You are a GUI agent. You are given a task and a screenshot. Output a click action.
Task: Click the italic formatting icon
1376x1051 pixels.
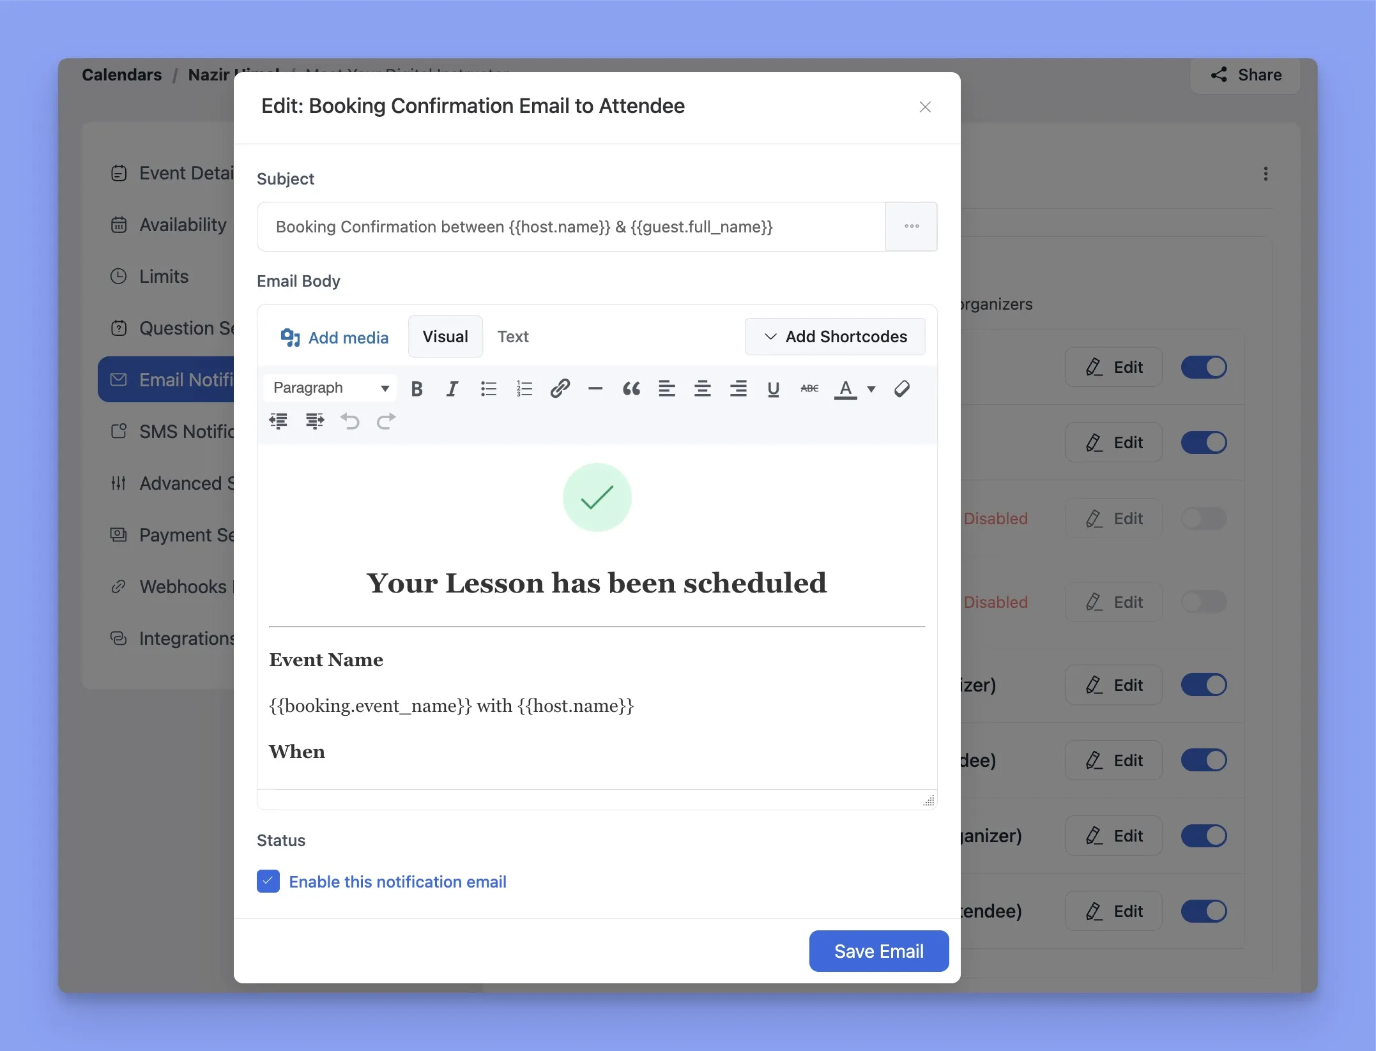[x=452, y=389]
